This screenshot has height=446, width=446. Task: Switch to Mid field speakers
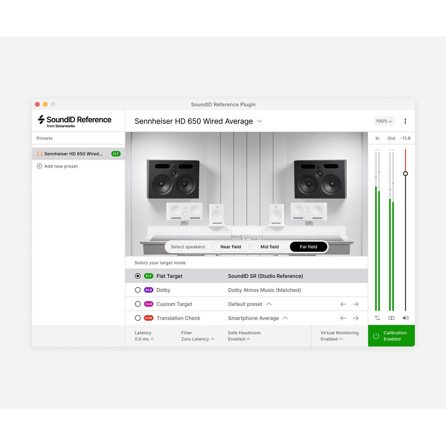tap(269, 247)
